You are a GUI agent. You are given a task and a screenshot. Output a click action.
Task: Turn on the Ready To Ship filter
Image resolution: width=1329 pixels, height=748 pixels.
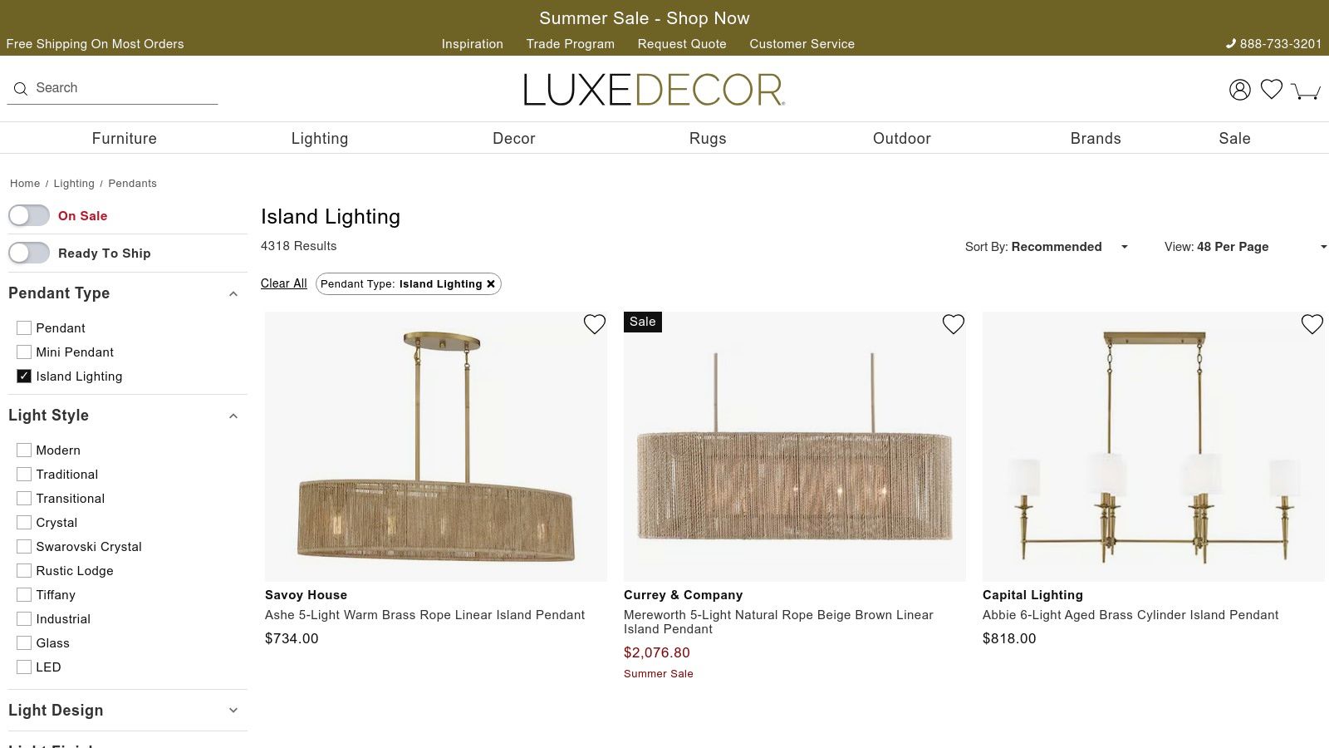click(29, 253)
